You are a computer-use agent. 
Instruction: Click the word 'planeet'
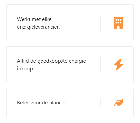coord(58,103)
